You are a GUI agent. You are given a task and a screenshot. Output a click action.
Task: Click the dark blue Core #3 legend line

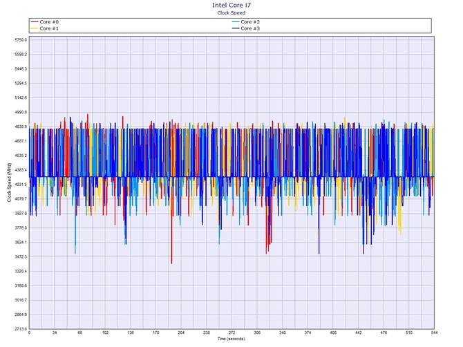[x=237, y=28]
